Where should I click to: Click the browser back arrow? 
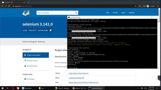tap(2, 6)
